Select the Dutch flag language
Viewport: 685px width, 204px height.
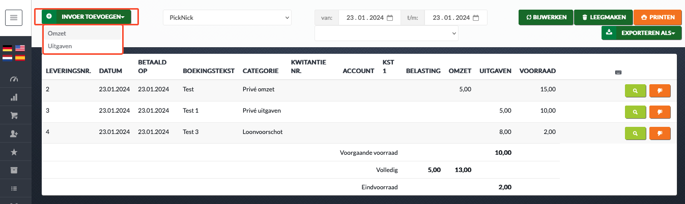click(x=7, y=57)
